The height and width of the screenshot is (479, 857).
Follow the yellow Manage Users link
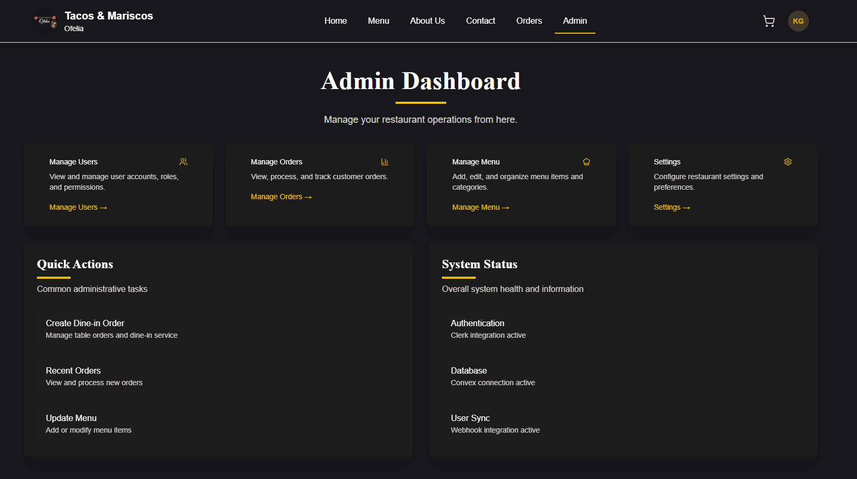tap(78, 207)
